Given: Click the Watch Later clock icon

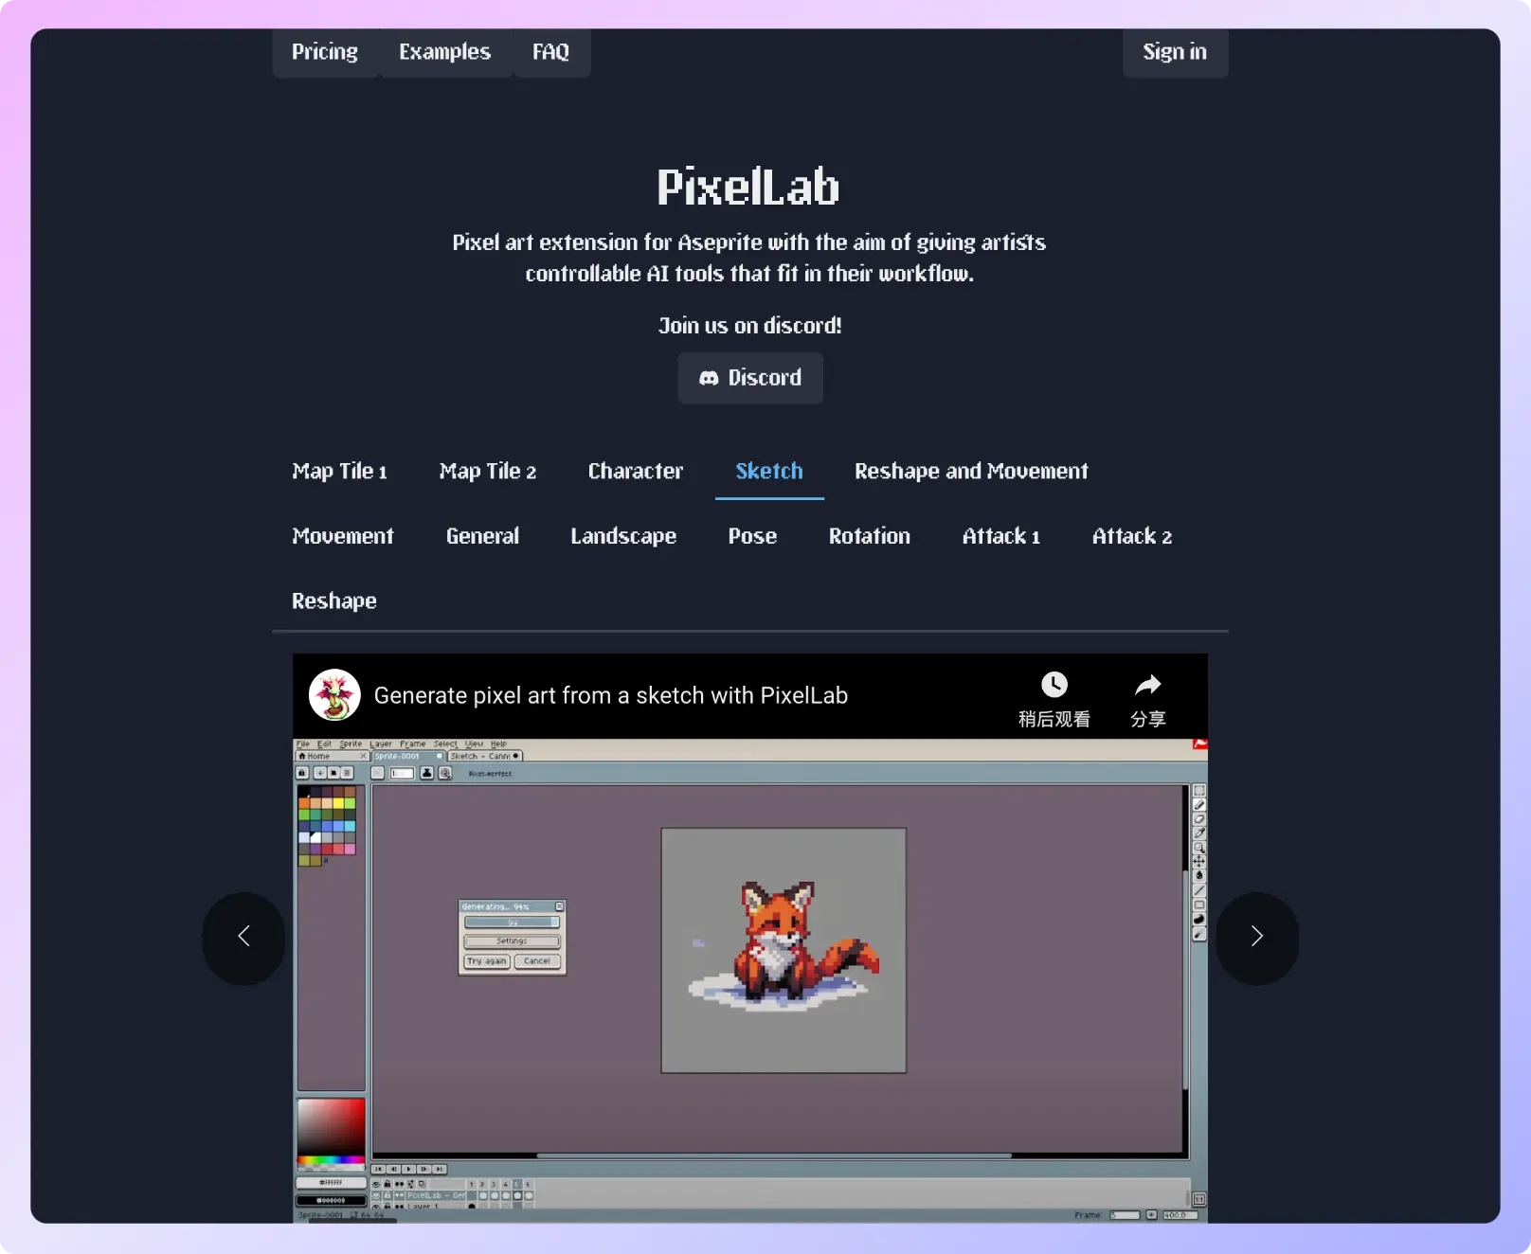Looking at the screenshot, I should click(1054, 686).
